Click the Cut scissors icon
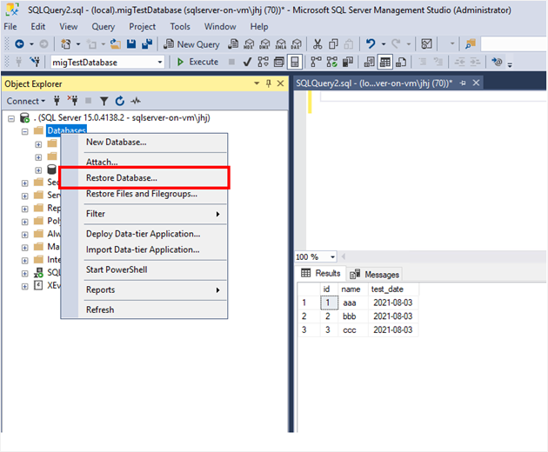This screenshot has height=452, width=548. 317,44
